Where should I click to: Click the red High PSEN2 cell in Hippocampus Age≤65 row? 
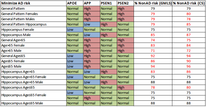(125, 88)
